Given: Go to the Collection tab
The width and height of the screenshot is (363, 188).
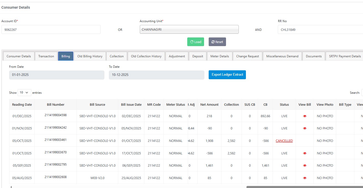Looking at the screenshot, I should click(117, 56).
